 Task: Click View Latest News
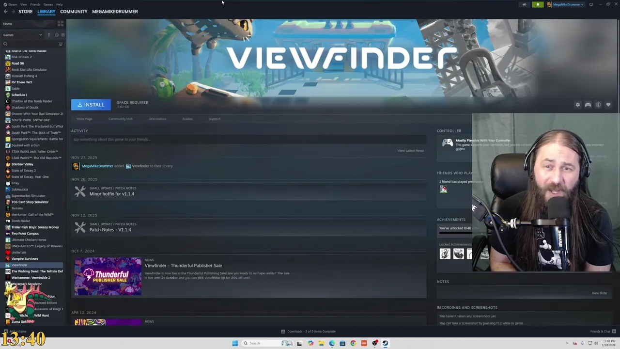[411, 151]
